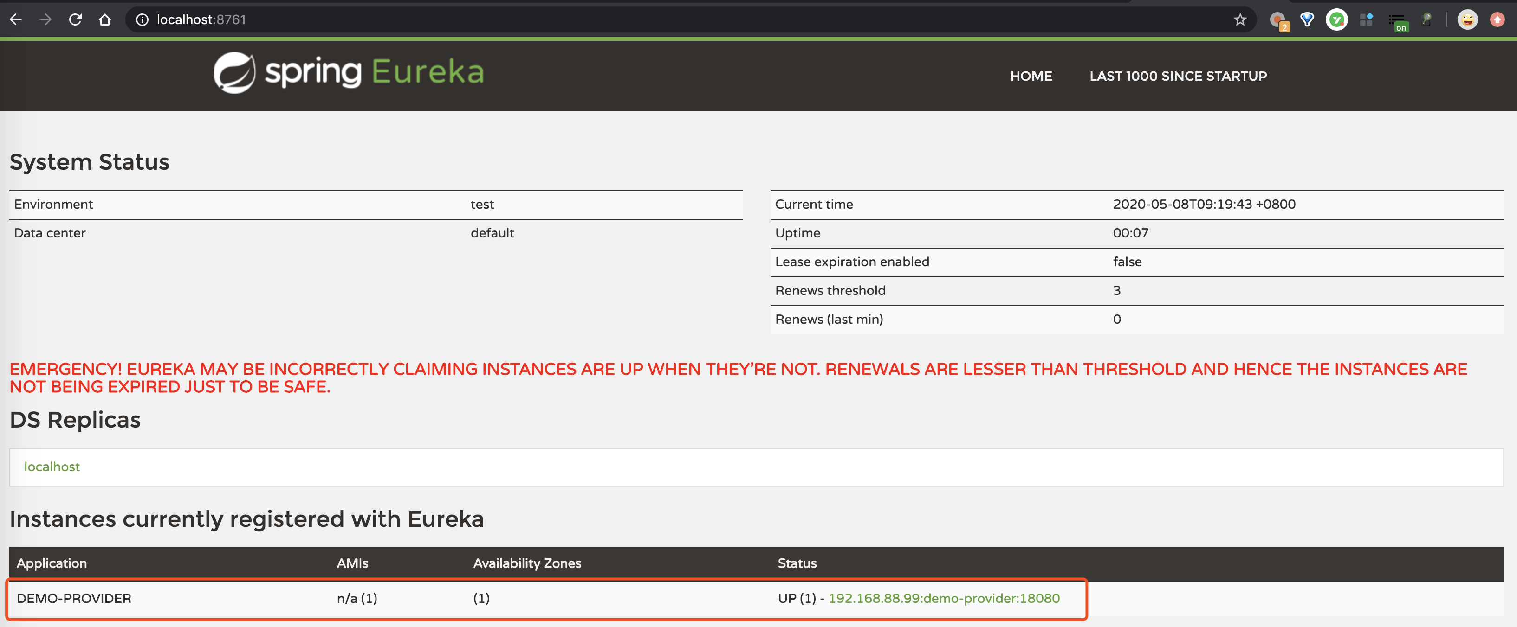
Task: Click the browser forward arrow
Action: coord(45,19)
